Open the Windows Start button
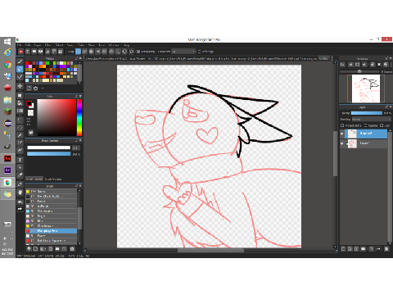 coord(7,42)
